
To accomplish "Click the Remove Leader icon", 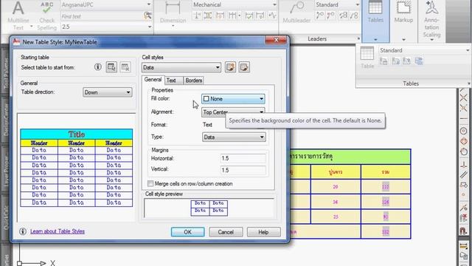I will pyautogui.click(x=331, y=16).
